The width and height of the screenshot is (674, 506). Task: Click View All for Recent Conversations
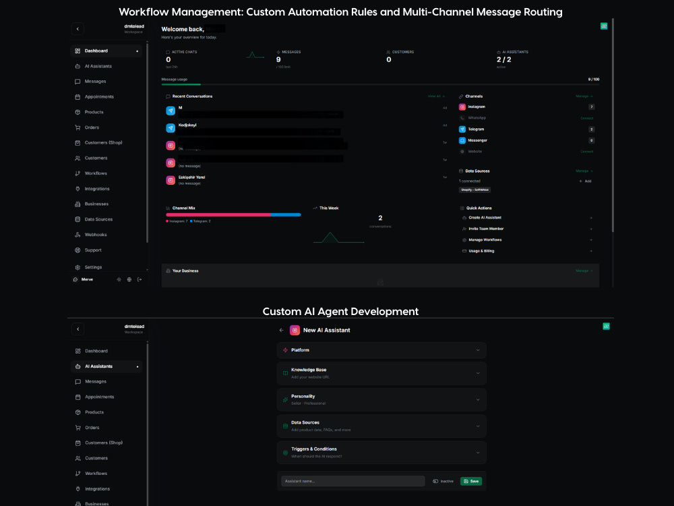point(436,96)
